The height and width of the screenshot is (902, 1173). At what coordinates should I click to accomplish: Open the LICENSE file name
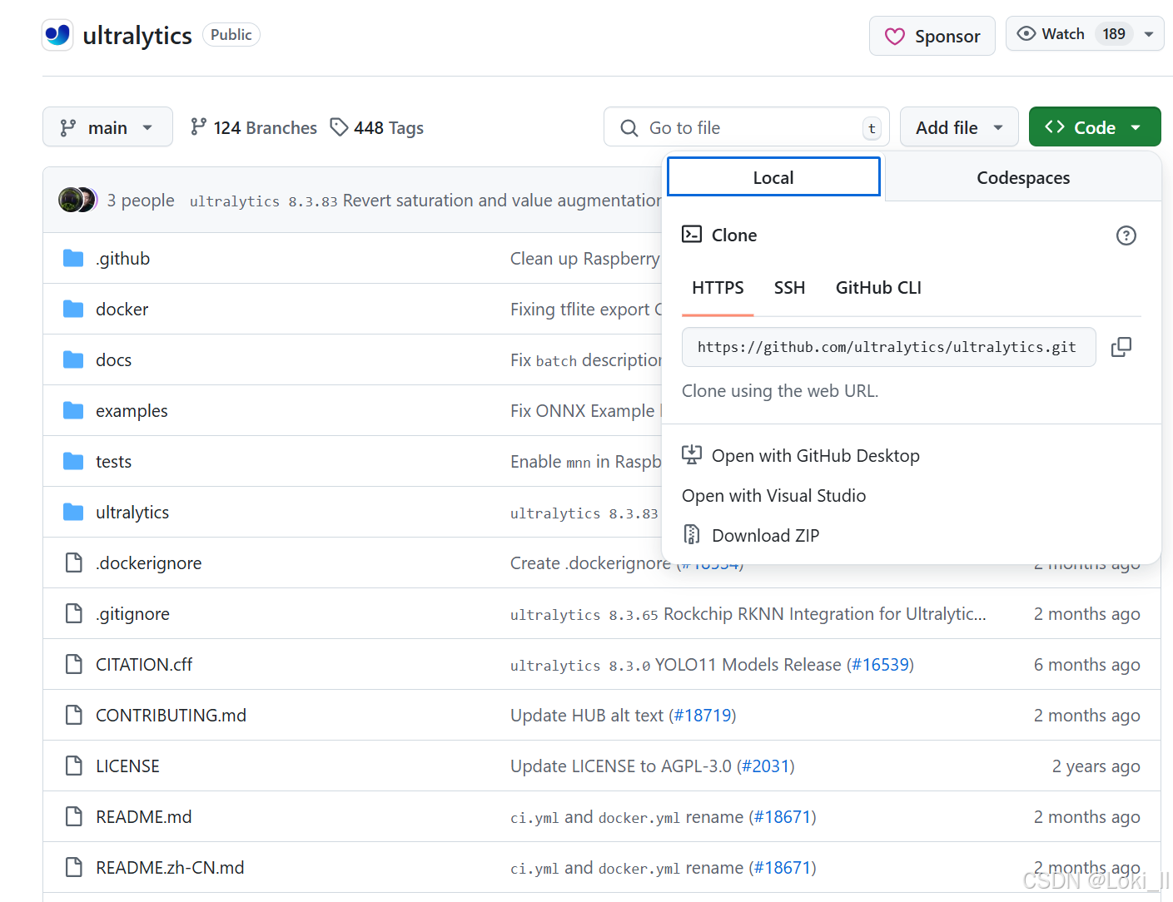127,766
